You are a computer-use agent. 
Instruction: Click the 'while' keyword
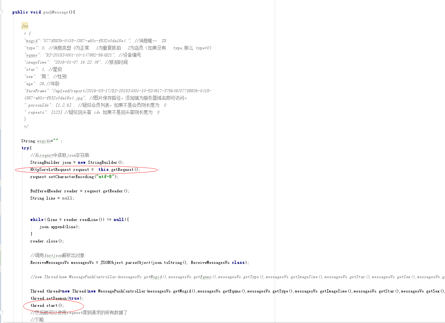(37, 219)
